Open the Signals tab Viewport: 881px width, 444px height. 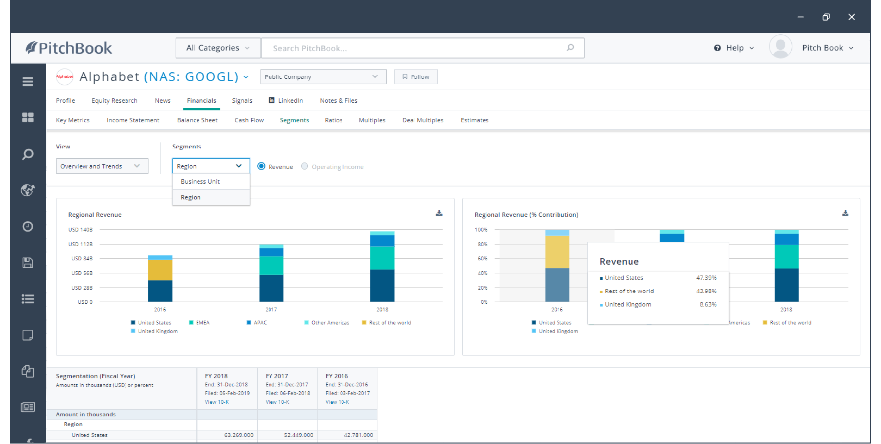point(242,101)
